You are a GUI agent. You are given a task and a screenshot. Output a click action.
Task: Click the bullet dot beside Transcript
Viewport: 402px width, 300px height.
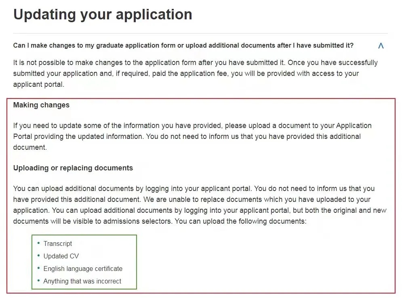click(38, 243)
